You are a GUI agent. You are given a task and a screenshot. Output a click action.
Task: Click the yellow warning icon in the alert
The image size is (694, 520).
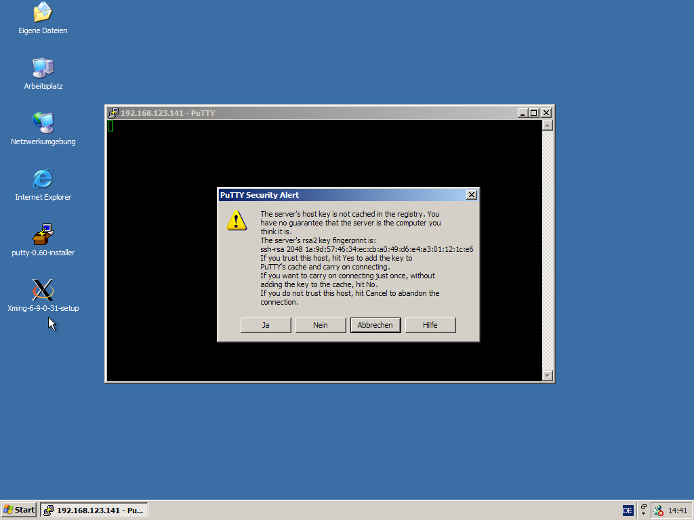click(237, 220)
